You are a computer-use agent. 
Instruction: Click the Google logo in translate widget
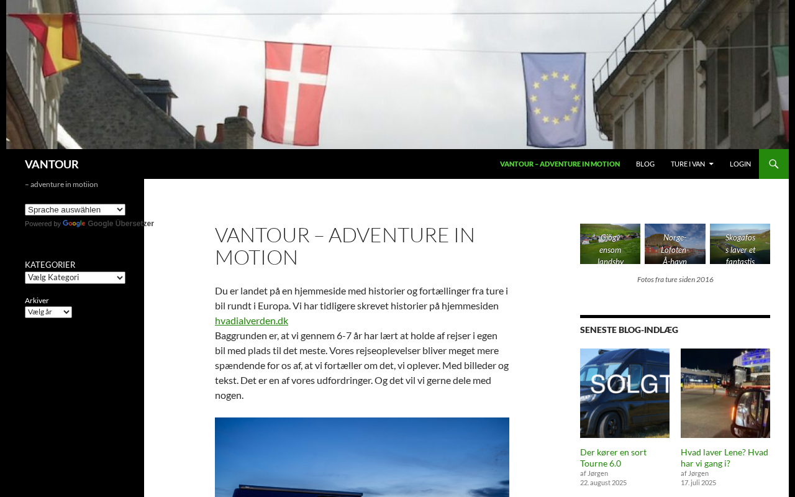click(74, 224)
